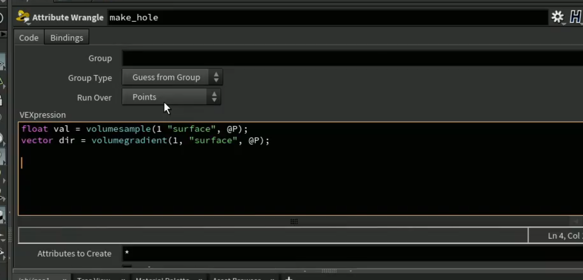The height and width of the screenshot is (280, 583).
Task: Click the Group input field
Action: point(353,58)
